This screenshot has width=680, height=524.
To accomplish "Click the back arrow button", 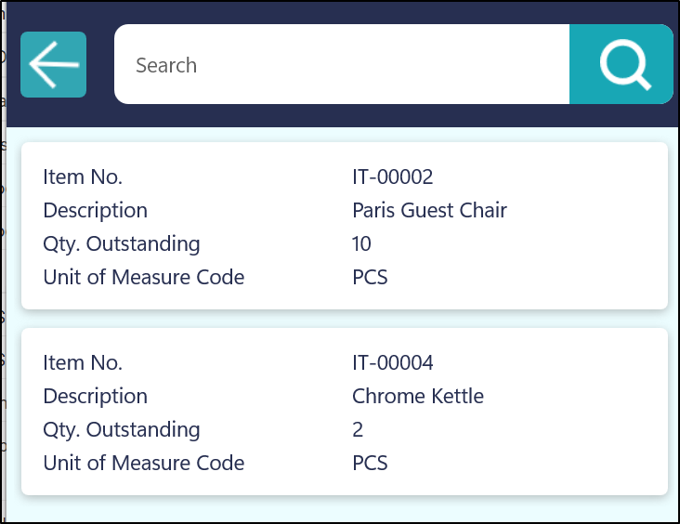I will click(x=54, y=65).
